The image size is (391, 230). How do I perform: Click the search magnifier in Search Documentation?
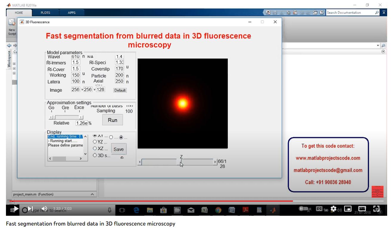pos(377,13)
